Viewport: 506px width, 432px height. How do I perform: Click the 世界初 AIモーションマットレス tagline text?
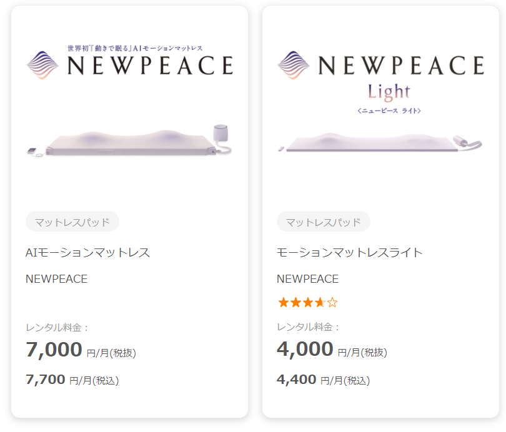pos(135,48)
